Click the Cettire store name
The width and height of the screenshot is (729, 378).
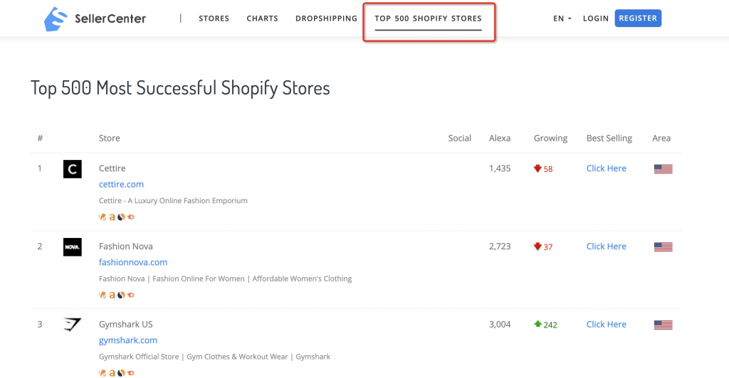pos(112,168)
